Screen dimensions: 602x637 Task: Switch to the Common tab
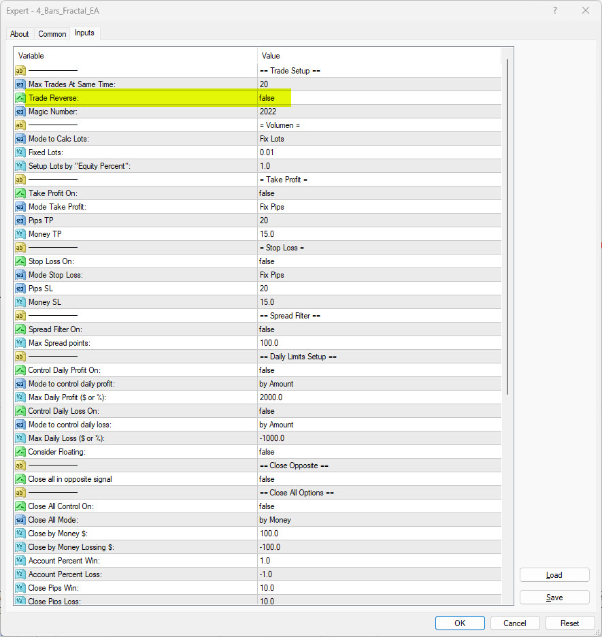[x=52, y=34]
